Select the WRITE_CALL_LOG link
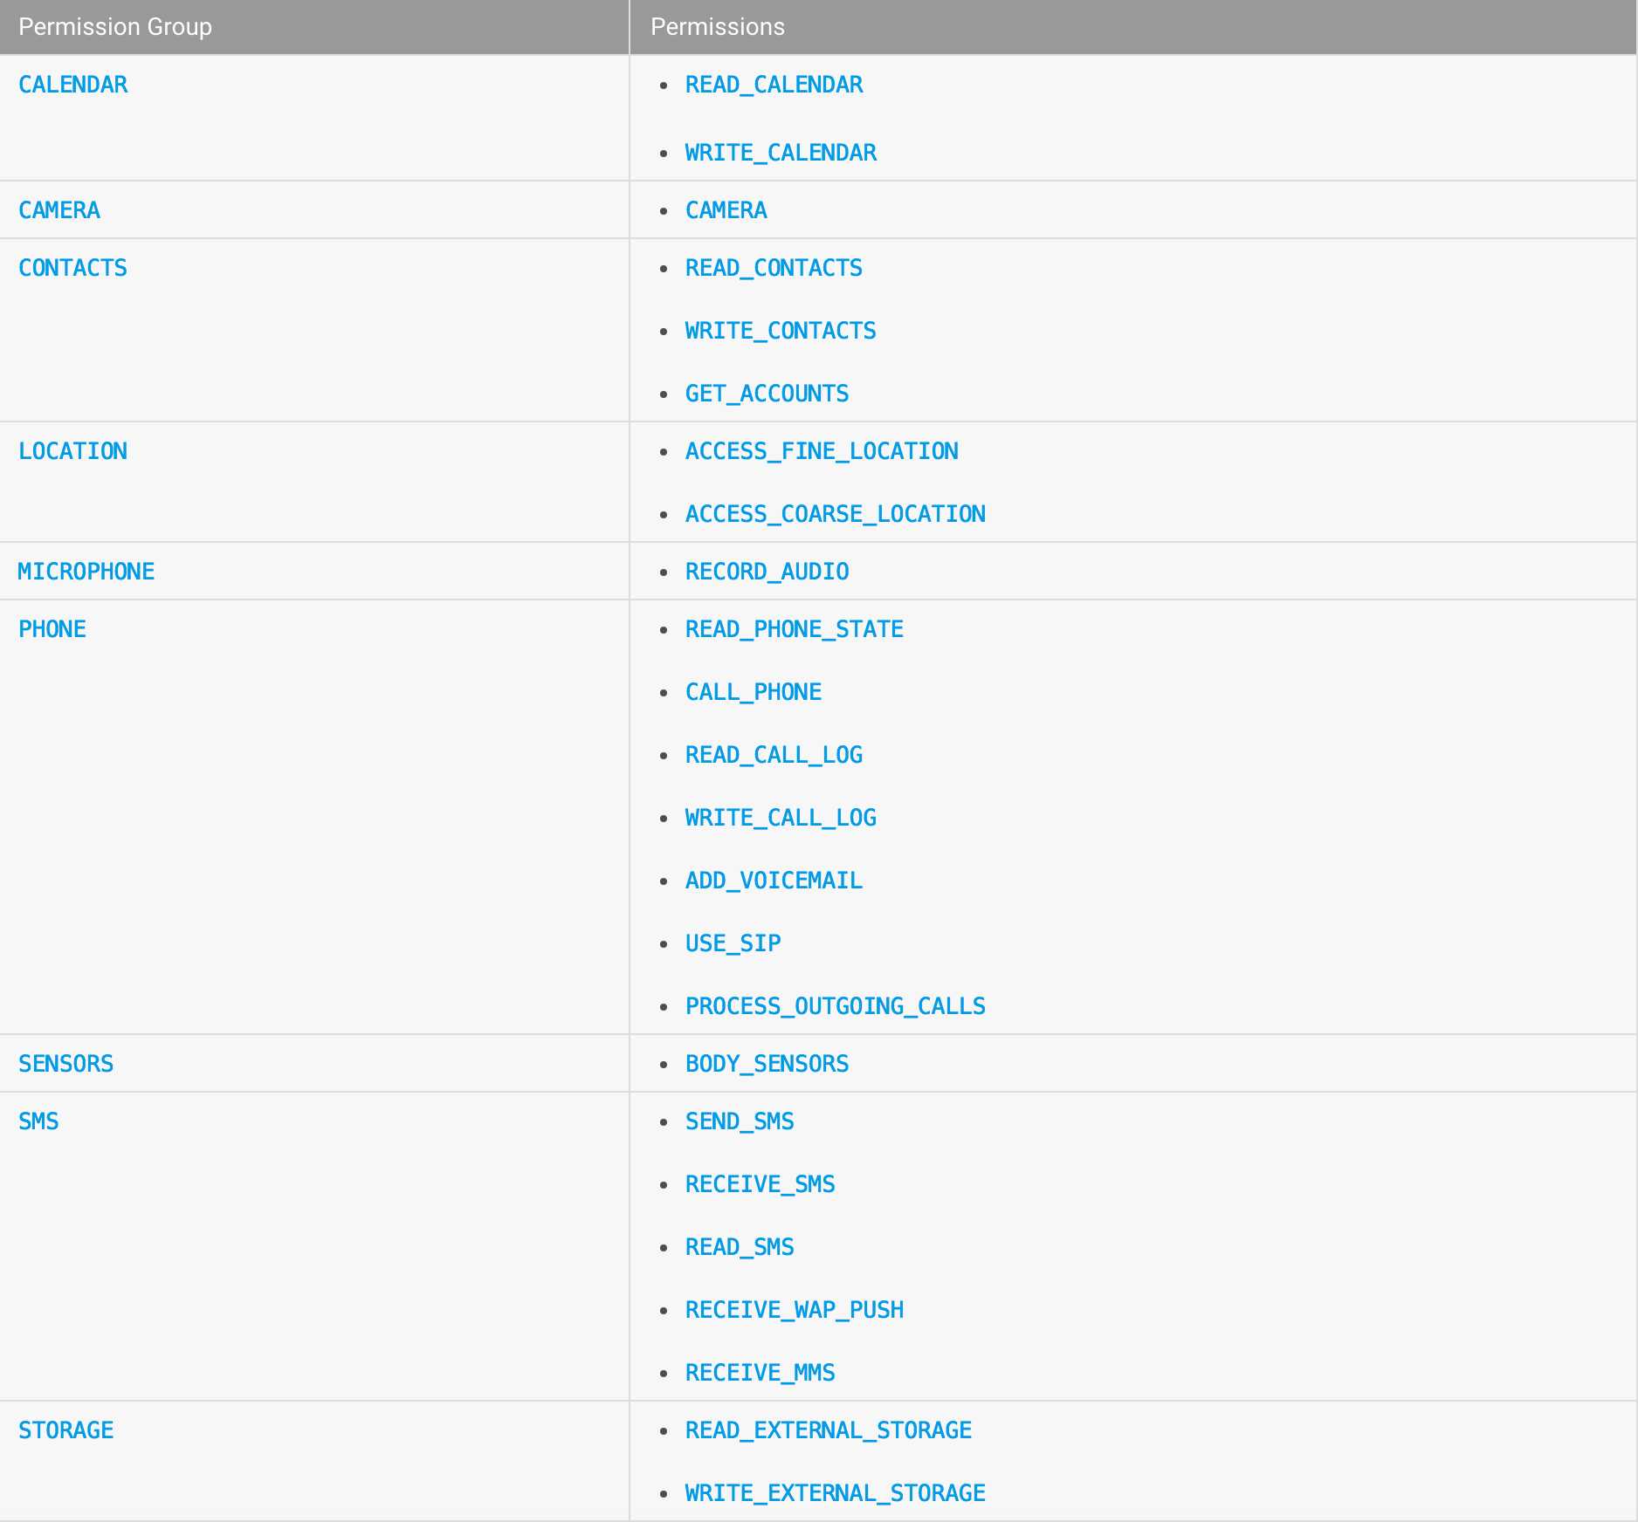 click(781, 818)
